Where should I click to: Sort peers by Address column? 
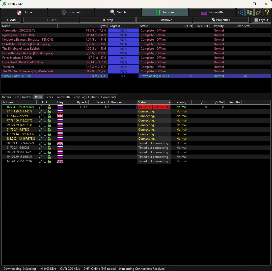tap(19, 102)
